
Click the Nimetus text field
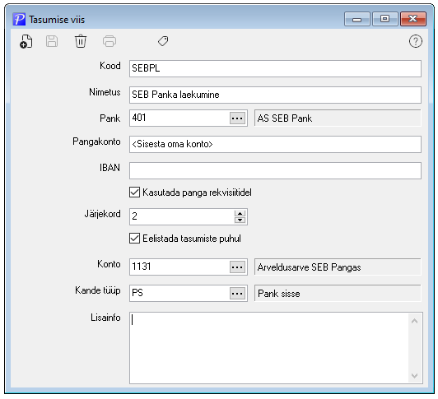point(275,95)
